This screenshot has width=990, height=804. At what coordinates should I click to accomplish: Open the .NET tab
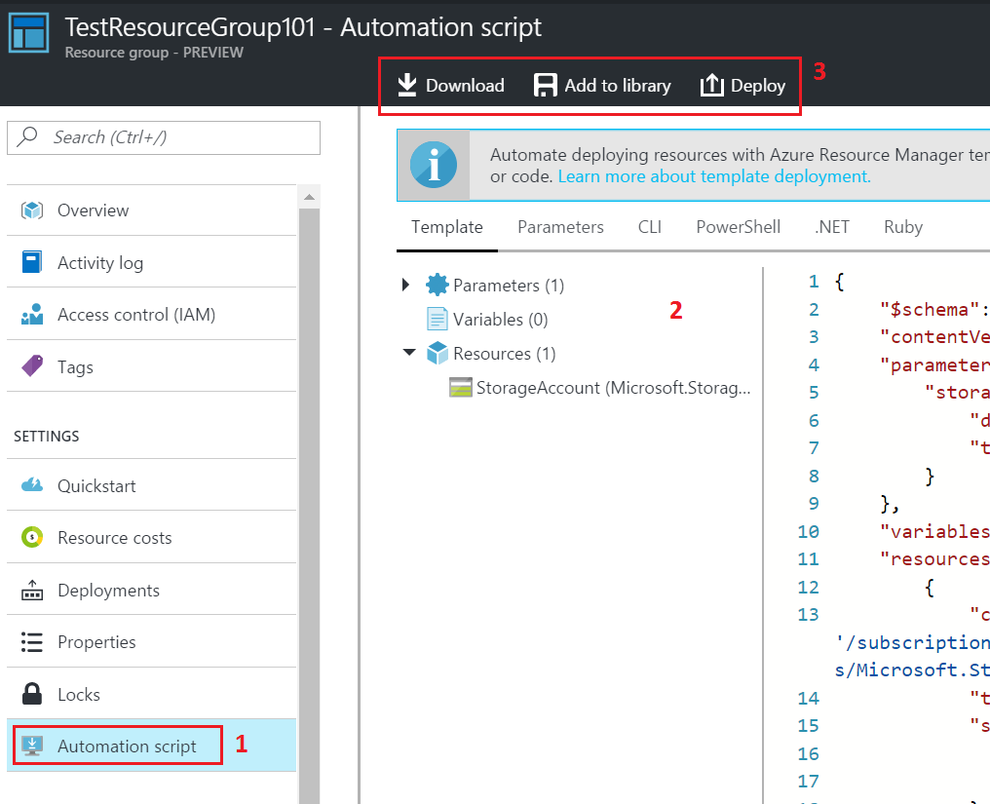click(x=832, y=227)
